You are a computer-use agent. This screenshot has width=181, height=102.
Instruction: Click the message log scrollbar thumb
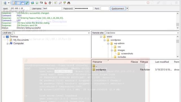tap(178, 24)
